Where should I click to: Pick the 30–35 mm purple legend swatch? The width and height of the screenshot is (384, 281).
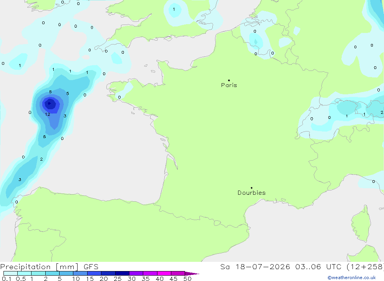[x=136, y=273]
